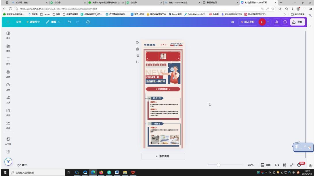Open the help question mark button

click(299, 165)
